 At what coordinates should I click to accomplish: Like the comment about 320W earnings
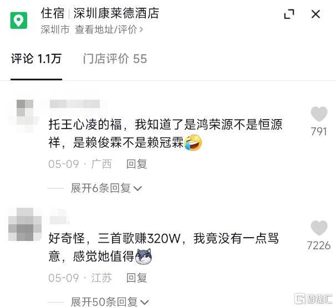pos(319,228)
